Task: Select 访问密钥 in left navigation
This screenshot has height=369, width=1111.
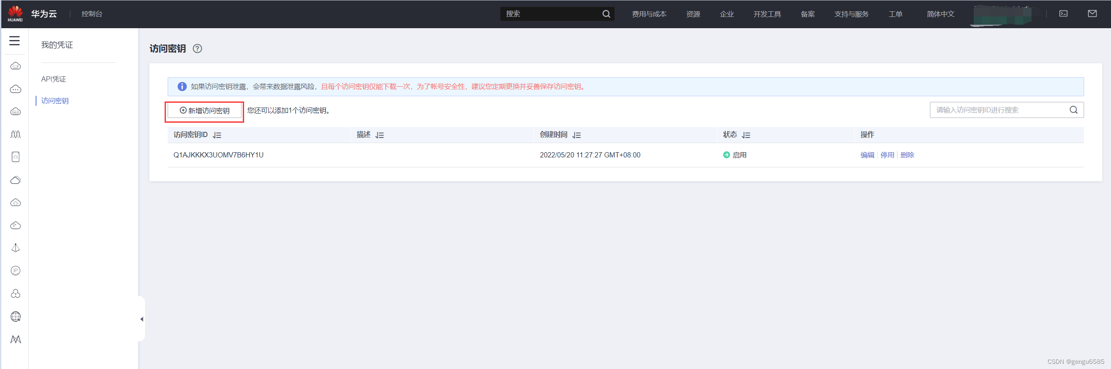Action: (x=55, y=101)
